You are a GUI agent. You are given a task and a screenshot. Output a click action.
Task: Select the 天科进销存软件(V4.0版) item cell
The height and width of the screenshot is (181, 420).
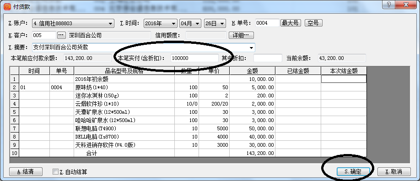tap(124, 145)
